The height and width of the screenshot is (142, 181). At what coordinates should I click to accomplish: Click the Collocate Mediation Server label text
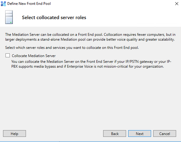click(x=34, y=56)
